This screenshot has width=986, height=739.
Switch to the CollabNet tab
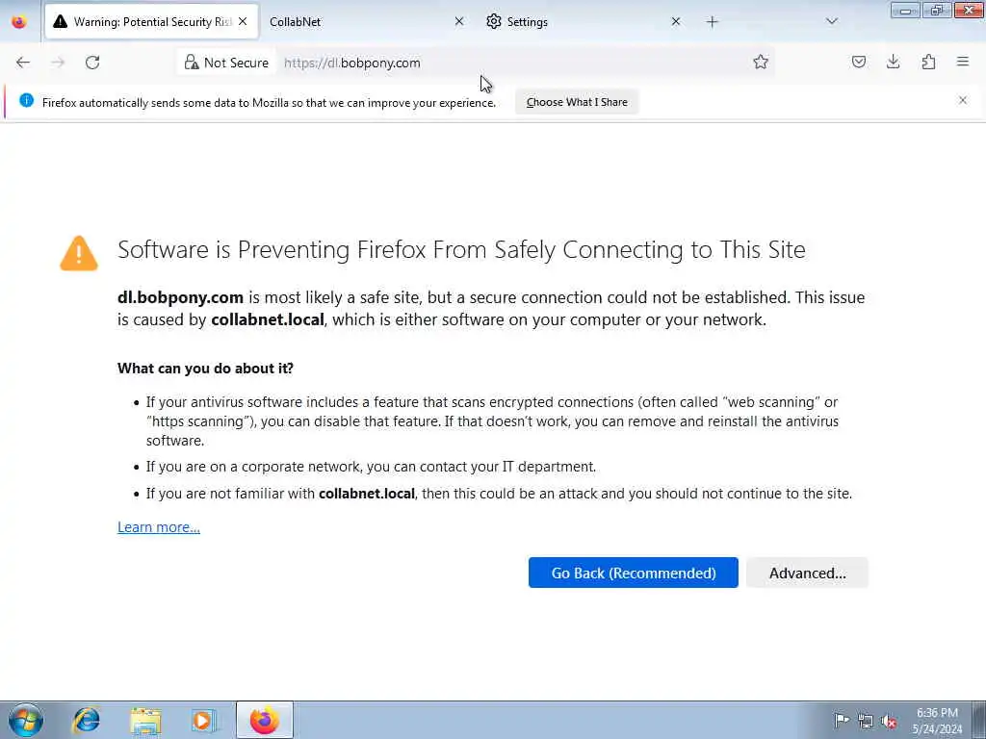click(365, 22)
